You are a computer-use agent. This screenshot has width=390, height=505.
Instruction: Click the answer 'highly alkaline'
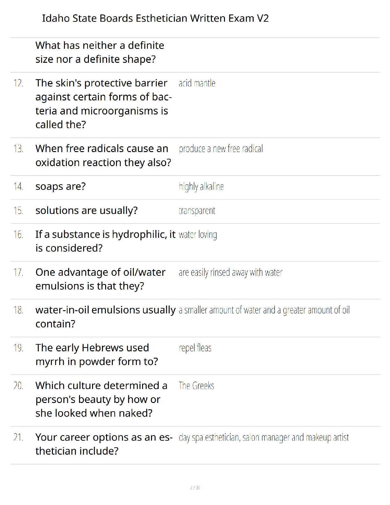click(201, 187)
